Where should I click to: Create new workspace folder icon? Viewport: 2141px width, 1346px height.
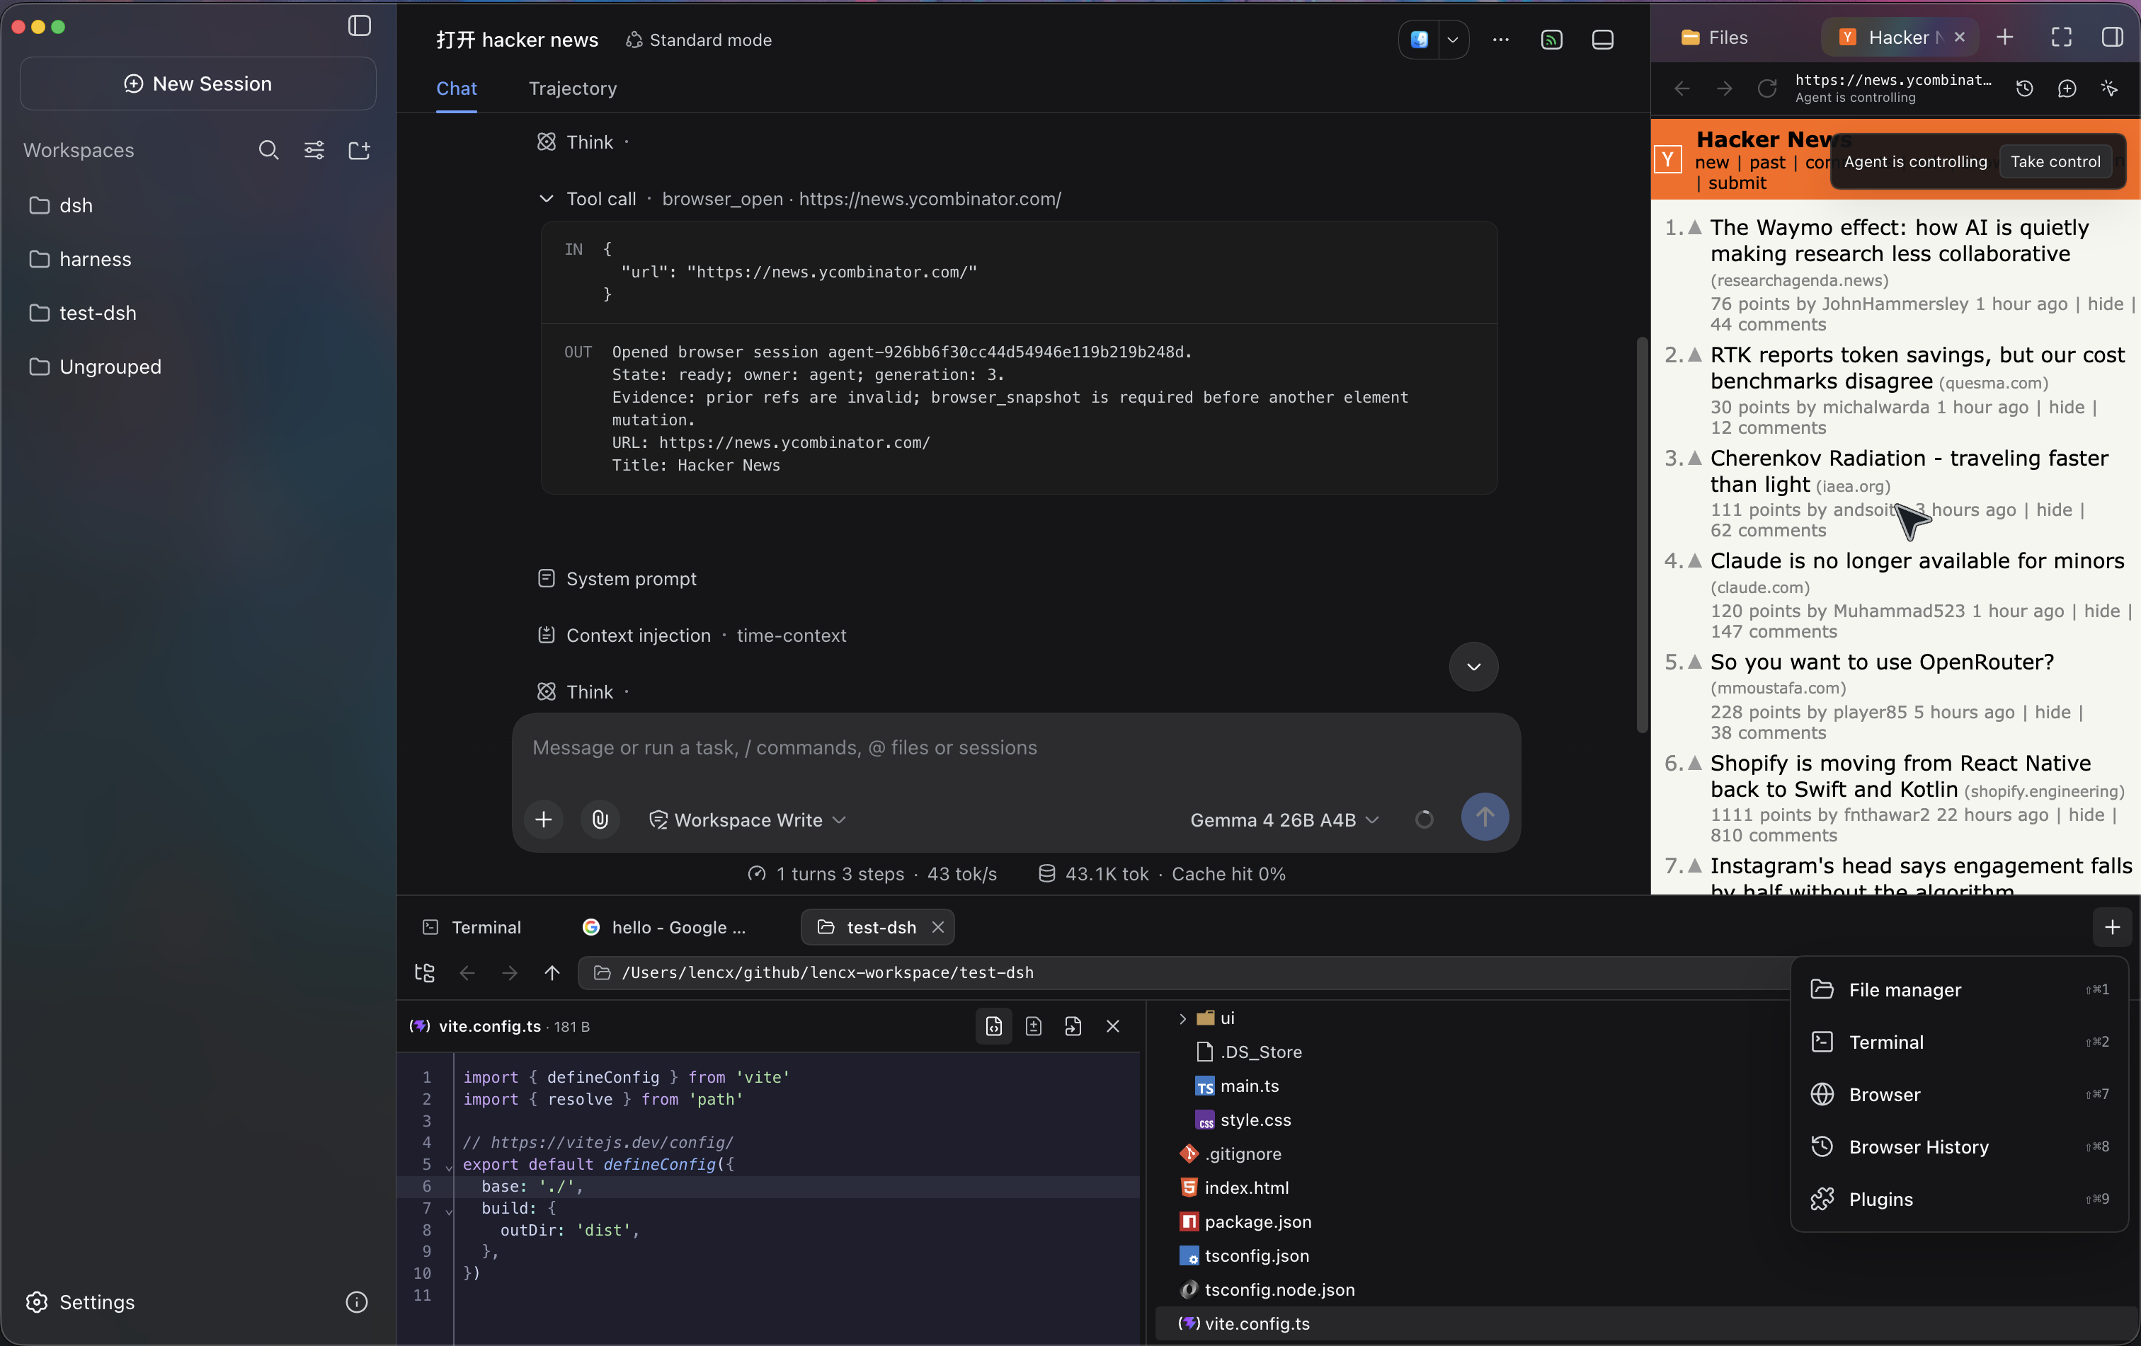pyautogui.click(x=359, y=150)
